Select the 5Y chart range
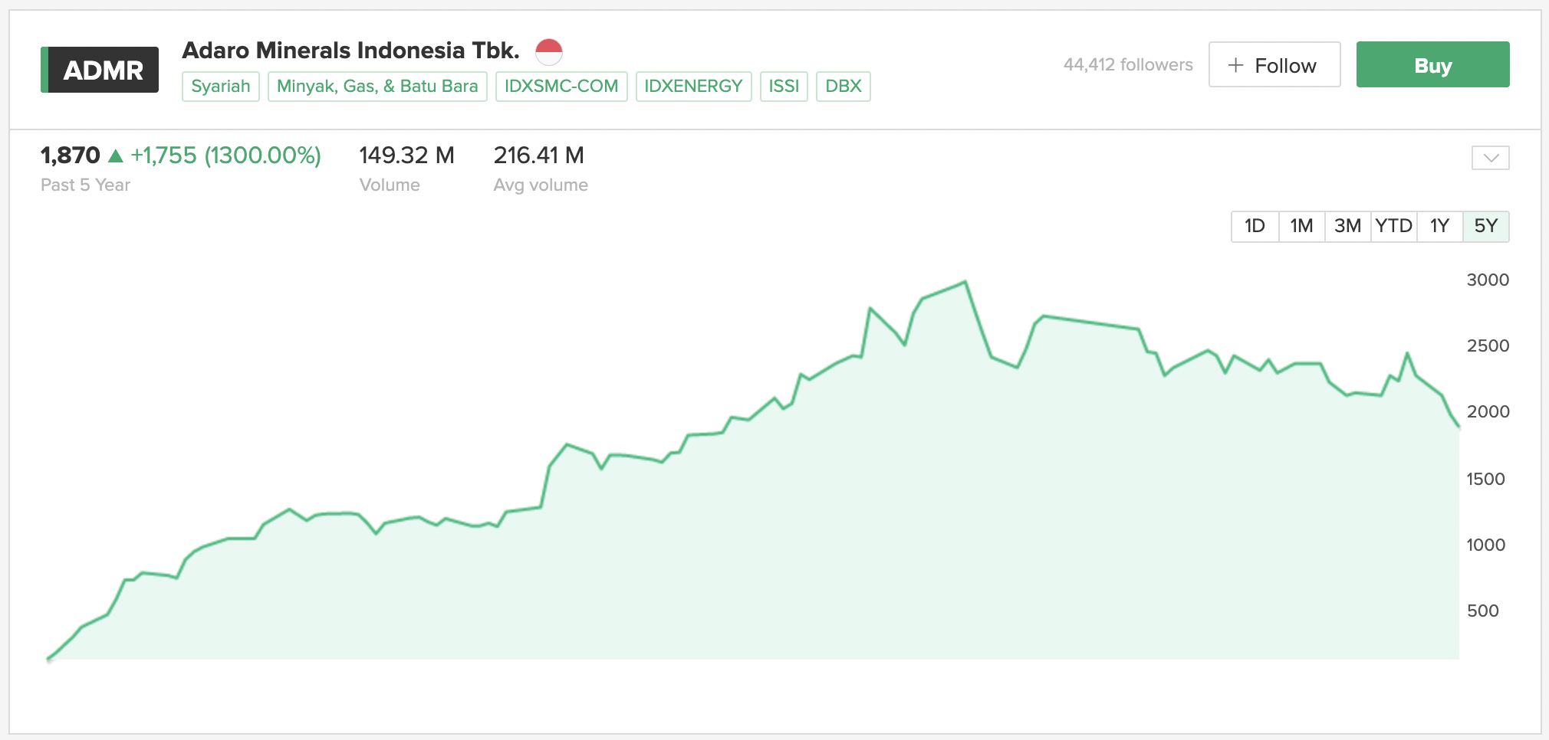The image size is (1549, 740). point(1486,226)
